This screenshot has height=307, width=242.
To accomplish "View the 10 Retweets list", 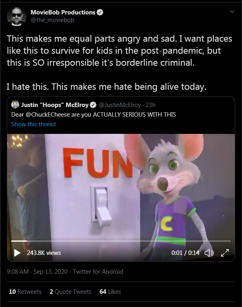I will point(25,291).
